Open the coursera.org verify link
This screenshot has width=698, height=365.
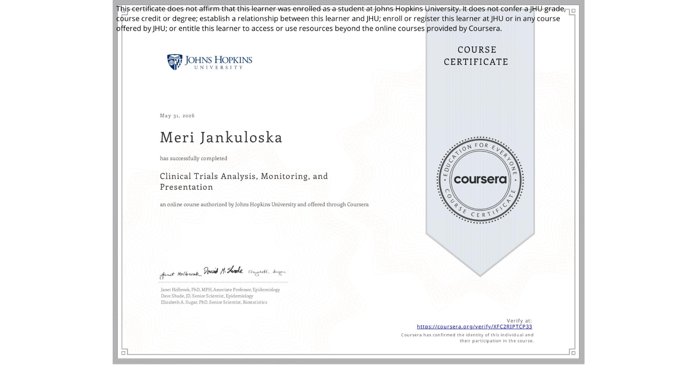474,326
